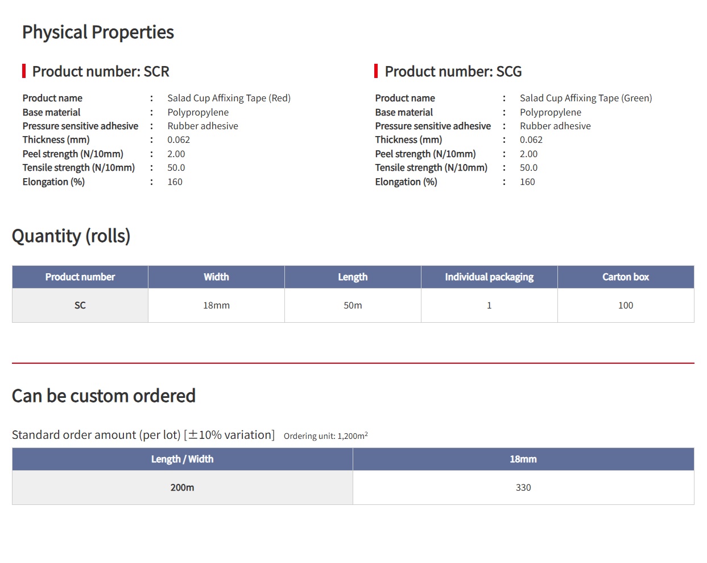
Task: Click the Width column header
Action: click(x=216, y=277)
